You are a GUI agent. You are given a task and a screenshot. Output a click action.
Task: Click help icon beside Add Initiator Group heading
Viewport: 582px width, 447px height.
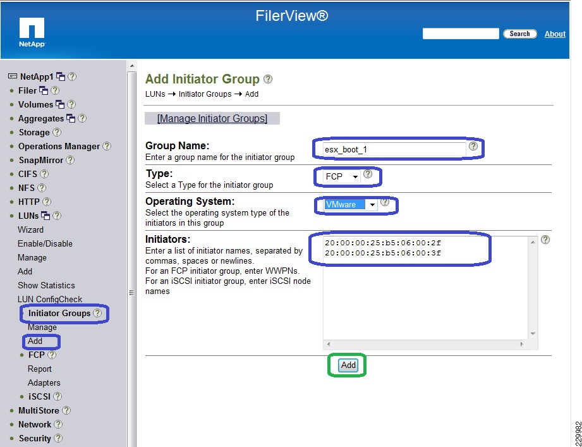tap(267, 78)
